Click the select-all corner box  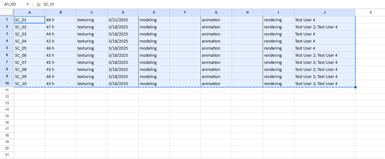pyautogui.click(x=7, y=12)
